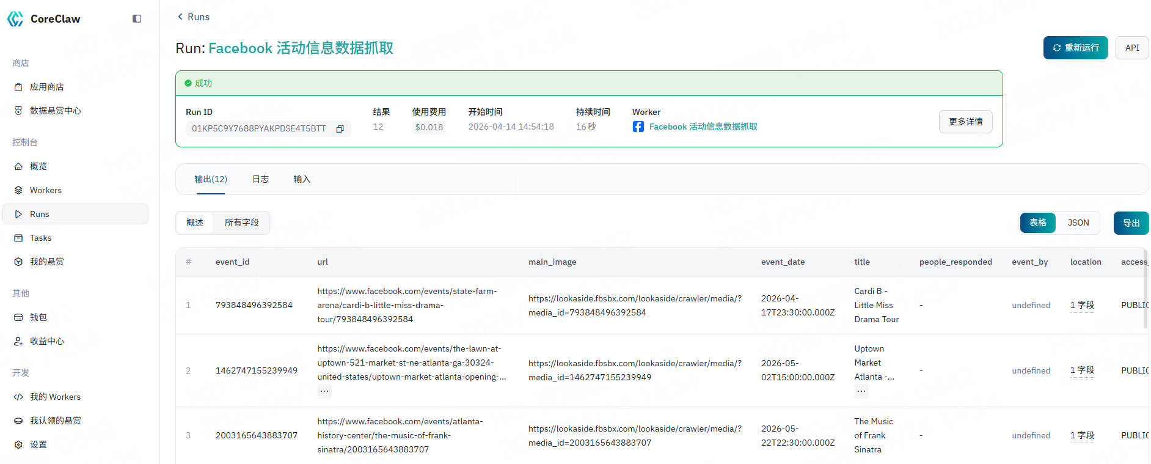Switch to 输入 tab
The width and height of the screenshot is (1151, 464).
(x=302, y=179)
